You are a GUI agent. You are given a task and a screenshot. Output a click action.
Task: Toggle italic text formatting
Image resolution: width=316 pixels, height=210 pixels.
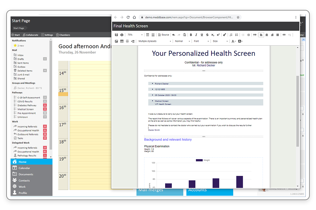pyautogui.click(x=196, y=34)
